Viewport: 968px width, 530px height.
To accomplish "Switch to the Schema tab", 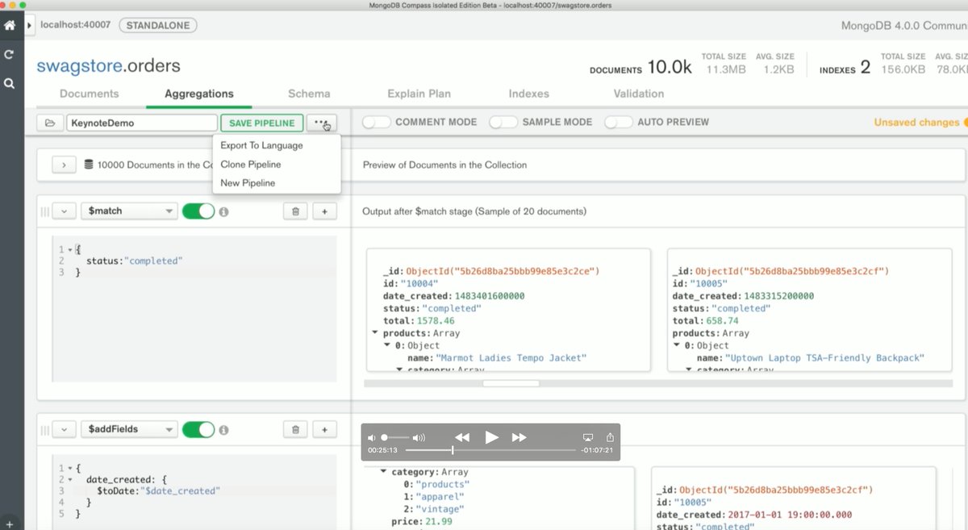I will [x=309, y=94].
